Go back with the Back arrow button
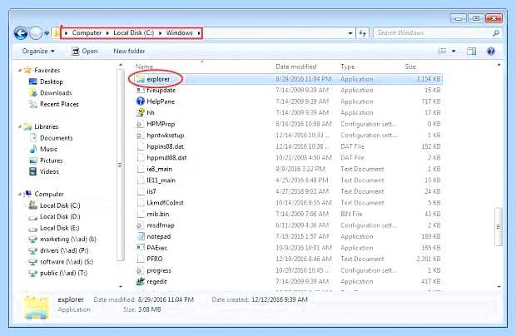 (x=21, y=33)
